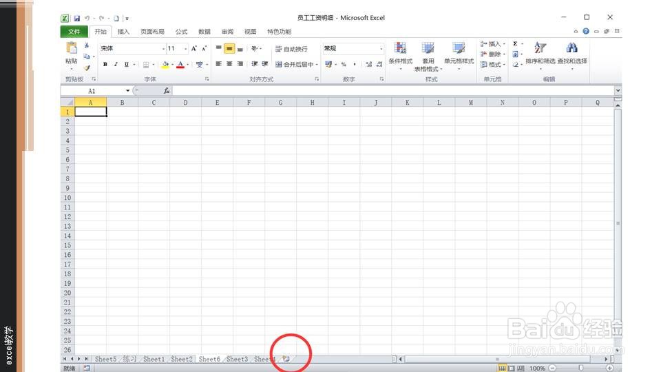The width and height of the screenshot is (661, 372).
Task: Click the text orientation icon
Action: click(x=254, y=48)
